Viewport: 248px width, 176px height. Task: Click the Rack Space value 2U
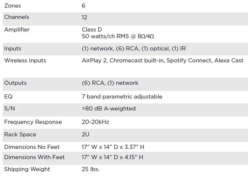(85, 135)
